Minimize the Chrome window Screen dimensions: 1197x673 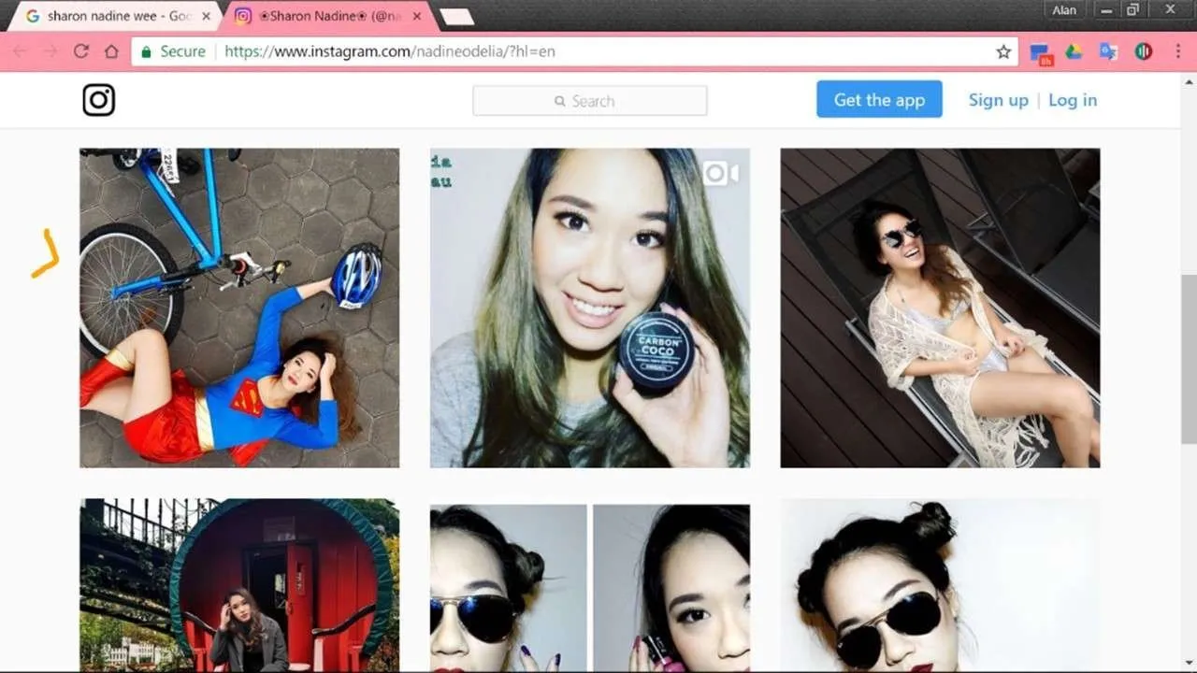tap(1108, 9)
